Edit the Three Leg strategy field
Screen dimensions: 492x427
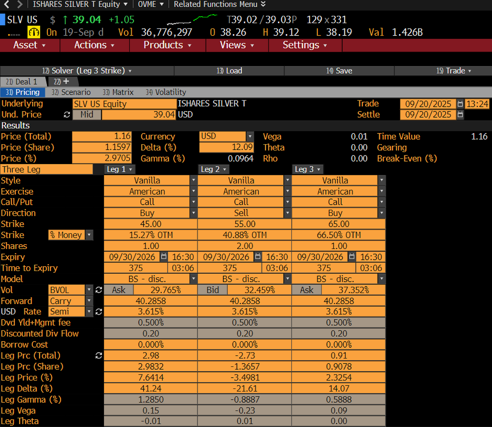click(x=47, y=169)
